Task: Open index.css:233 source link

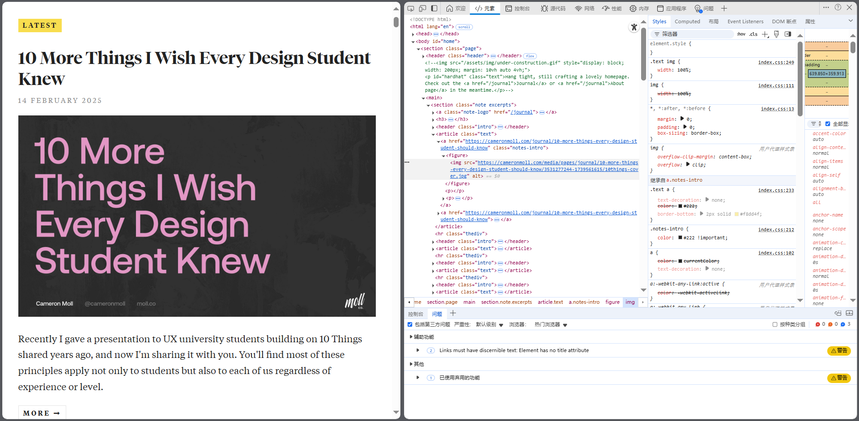Action: [x=776, y=190]
